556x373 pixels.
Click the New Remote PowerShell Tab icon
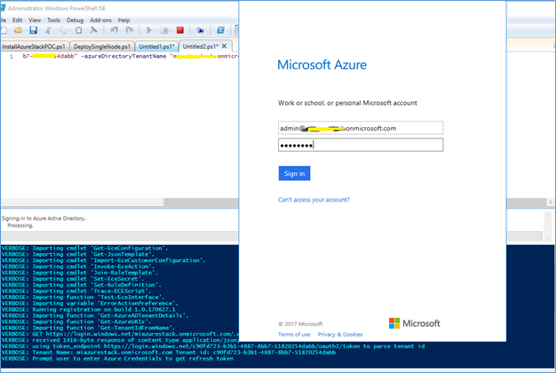click(201, 30)
